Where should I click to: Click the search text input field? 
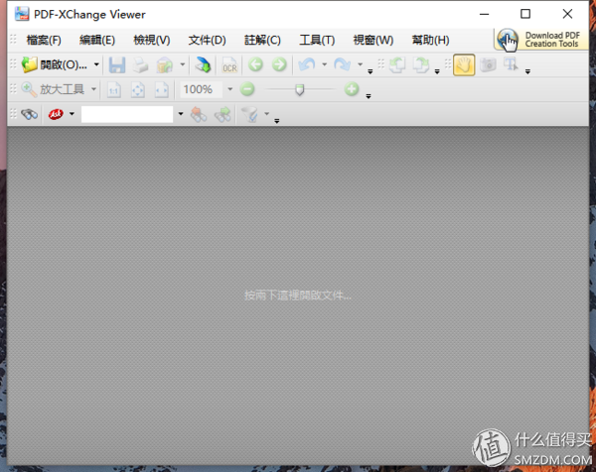click(x=127, y=114)
